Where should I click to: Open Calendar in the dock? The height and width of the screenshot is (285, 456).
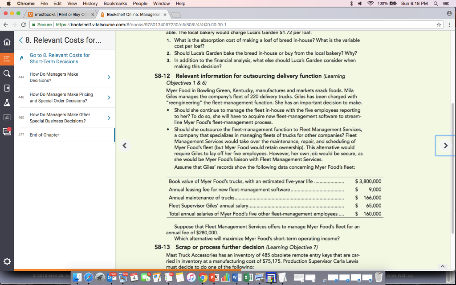point(134,277)
